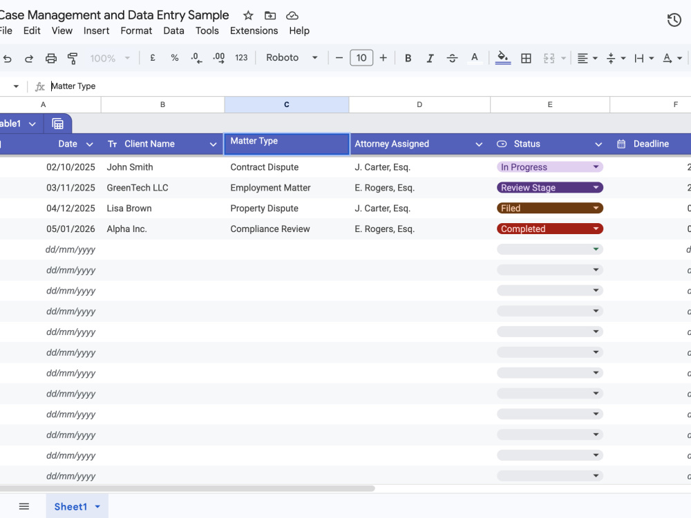This screenshot has height=518, width=691.
Task: Open merge cells options arrow
Action: click(x=563, y=58)
